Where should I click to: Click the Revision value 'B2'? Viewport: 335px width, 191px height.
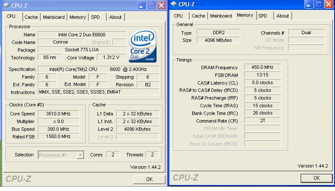148,85
